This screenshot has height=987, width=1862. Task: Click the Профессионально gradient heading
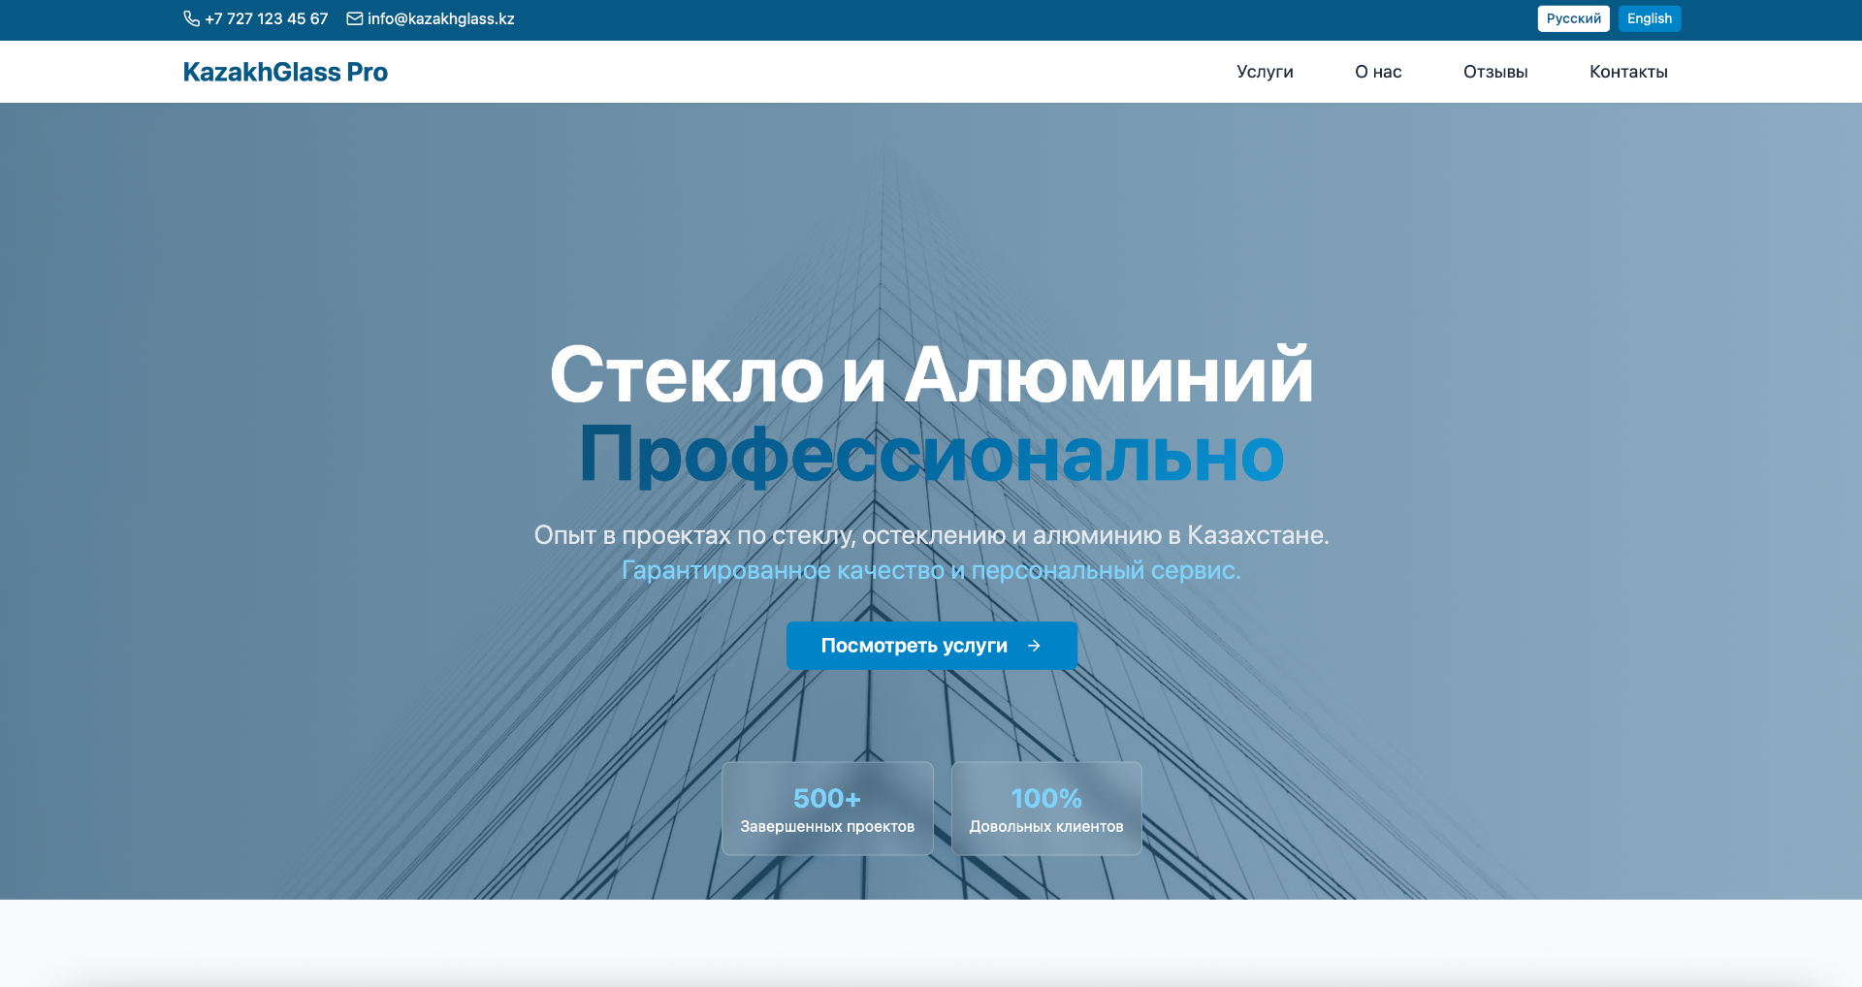pyautogui.click(x=931, y=455)
